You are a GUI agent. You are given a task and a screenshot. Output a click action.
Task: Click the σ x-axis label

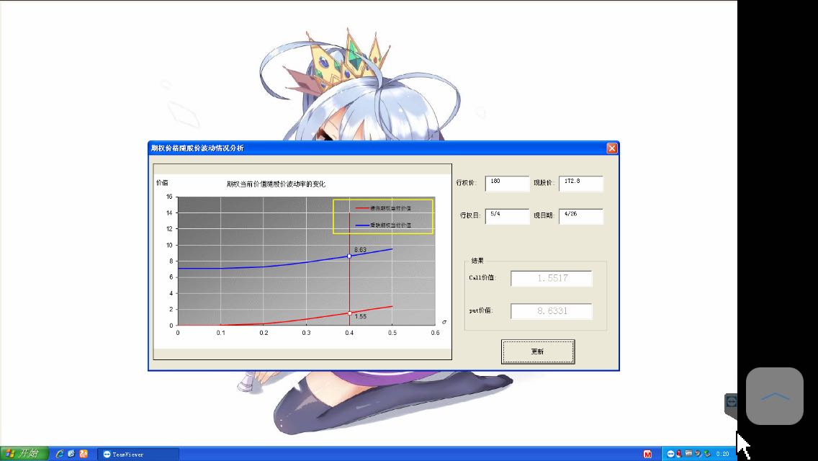(x=444, y=321)
